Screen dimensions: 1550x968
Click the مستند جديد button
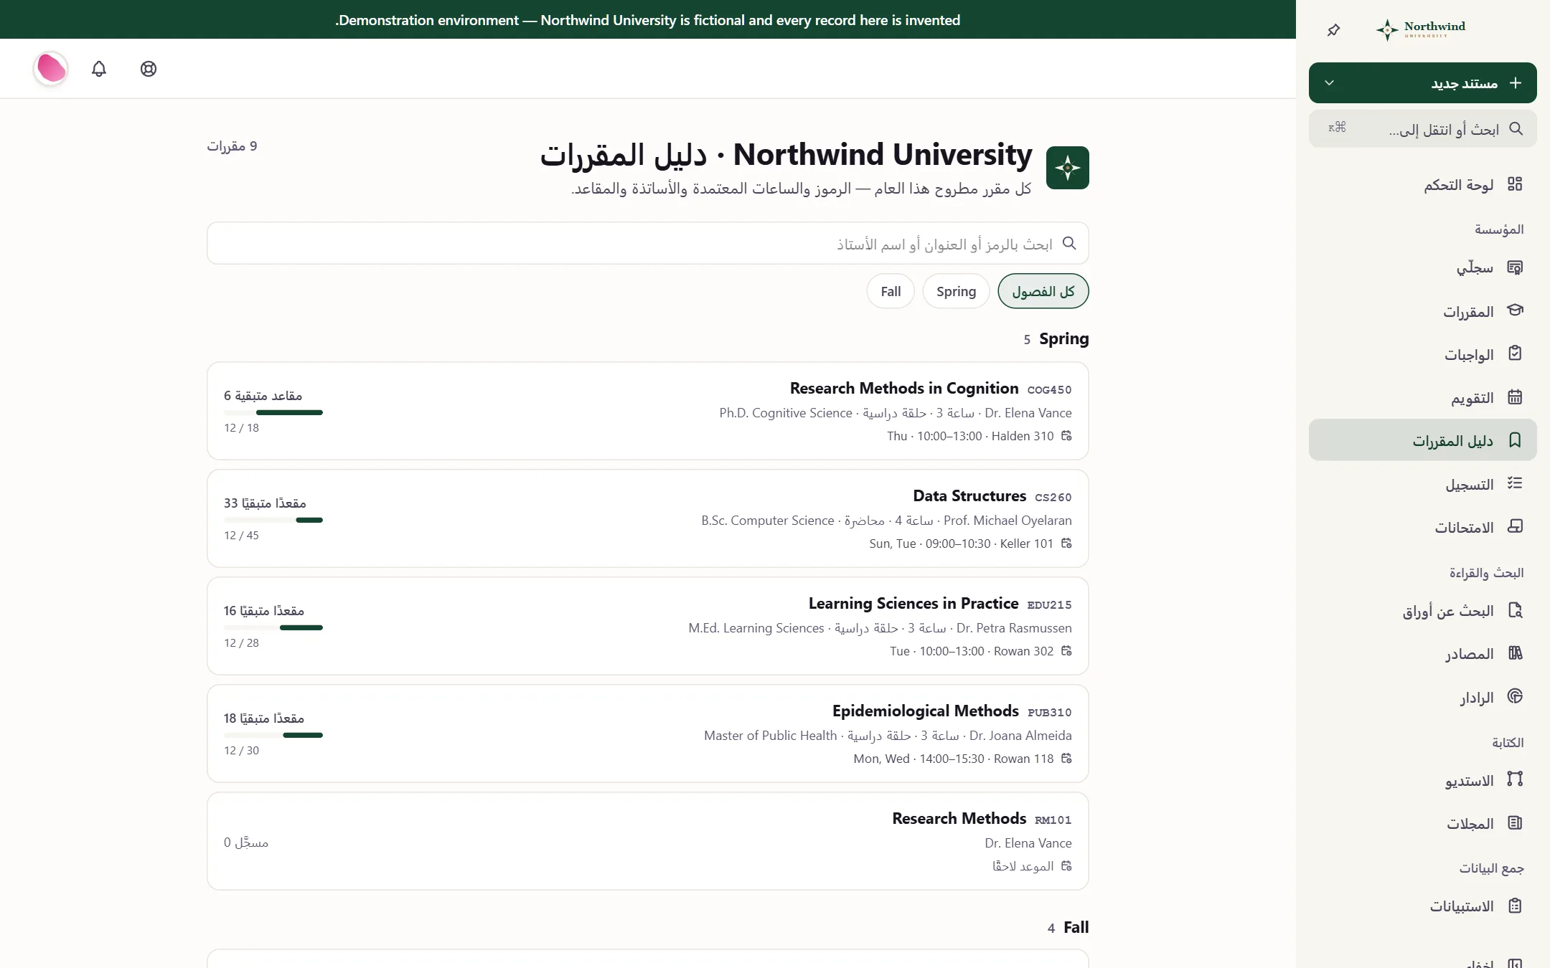click(1422, 83)
